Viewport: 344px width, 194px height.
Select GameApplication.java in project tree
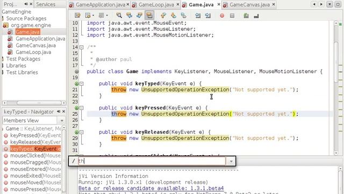[x=40, y=39]
